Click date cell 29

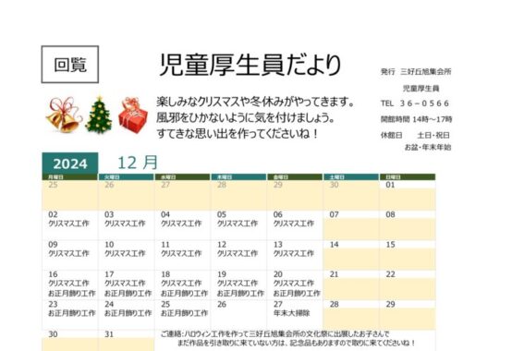pyautogui.click(x=408, y=315)
